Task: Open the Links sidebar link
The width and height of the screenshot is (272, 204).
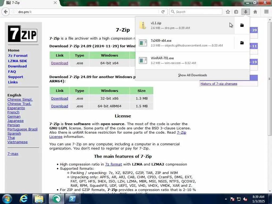Action: pyautogui.click(x=13, y=82)
